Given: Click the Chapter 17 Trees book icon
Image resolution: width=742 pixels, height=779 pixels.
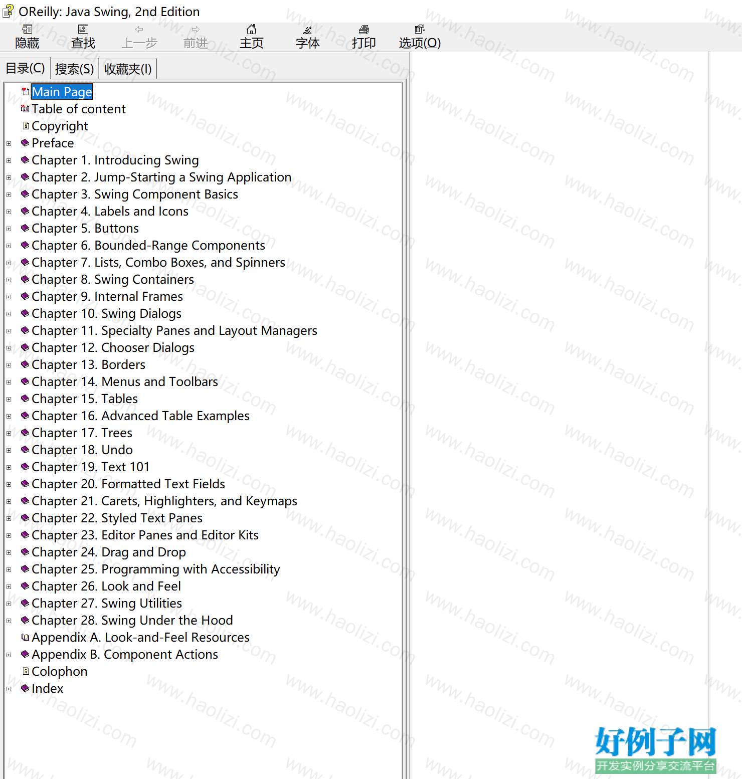Looking at the screenshot, I should 25,433.
